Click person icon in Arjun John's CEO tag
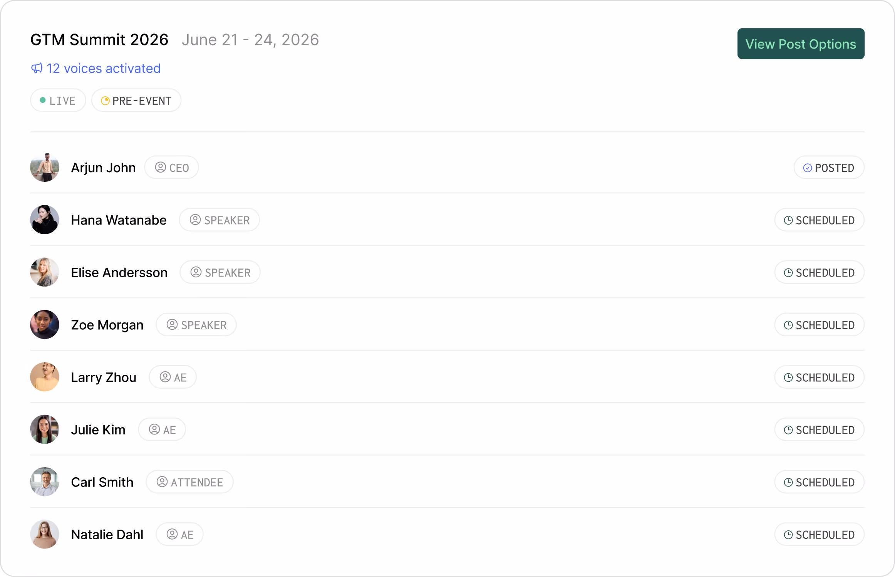895x577 pixels. point(161,167)
